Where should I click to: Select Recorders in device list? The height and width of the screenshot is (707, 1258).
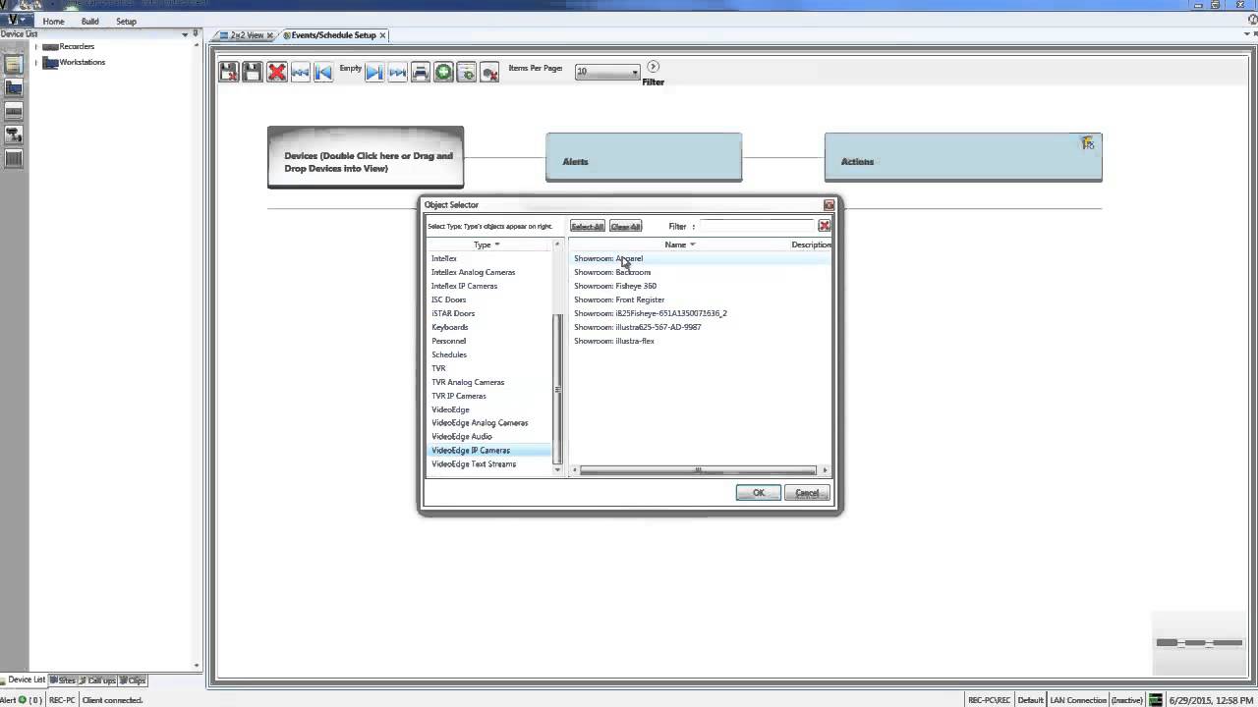[77, 46]
